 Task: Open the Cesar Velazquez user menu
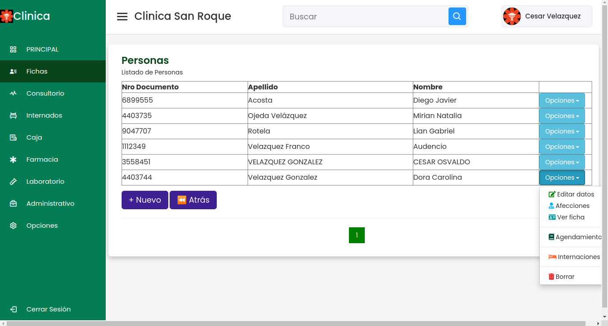pos(547,16)
